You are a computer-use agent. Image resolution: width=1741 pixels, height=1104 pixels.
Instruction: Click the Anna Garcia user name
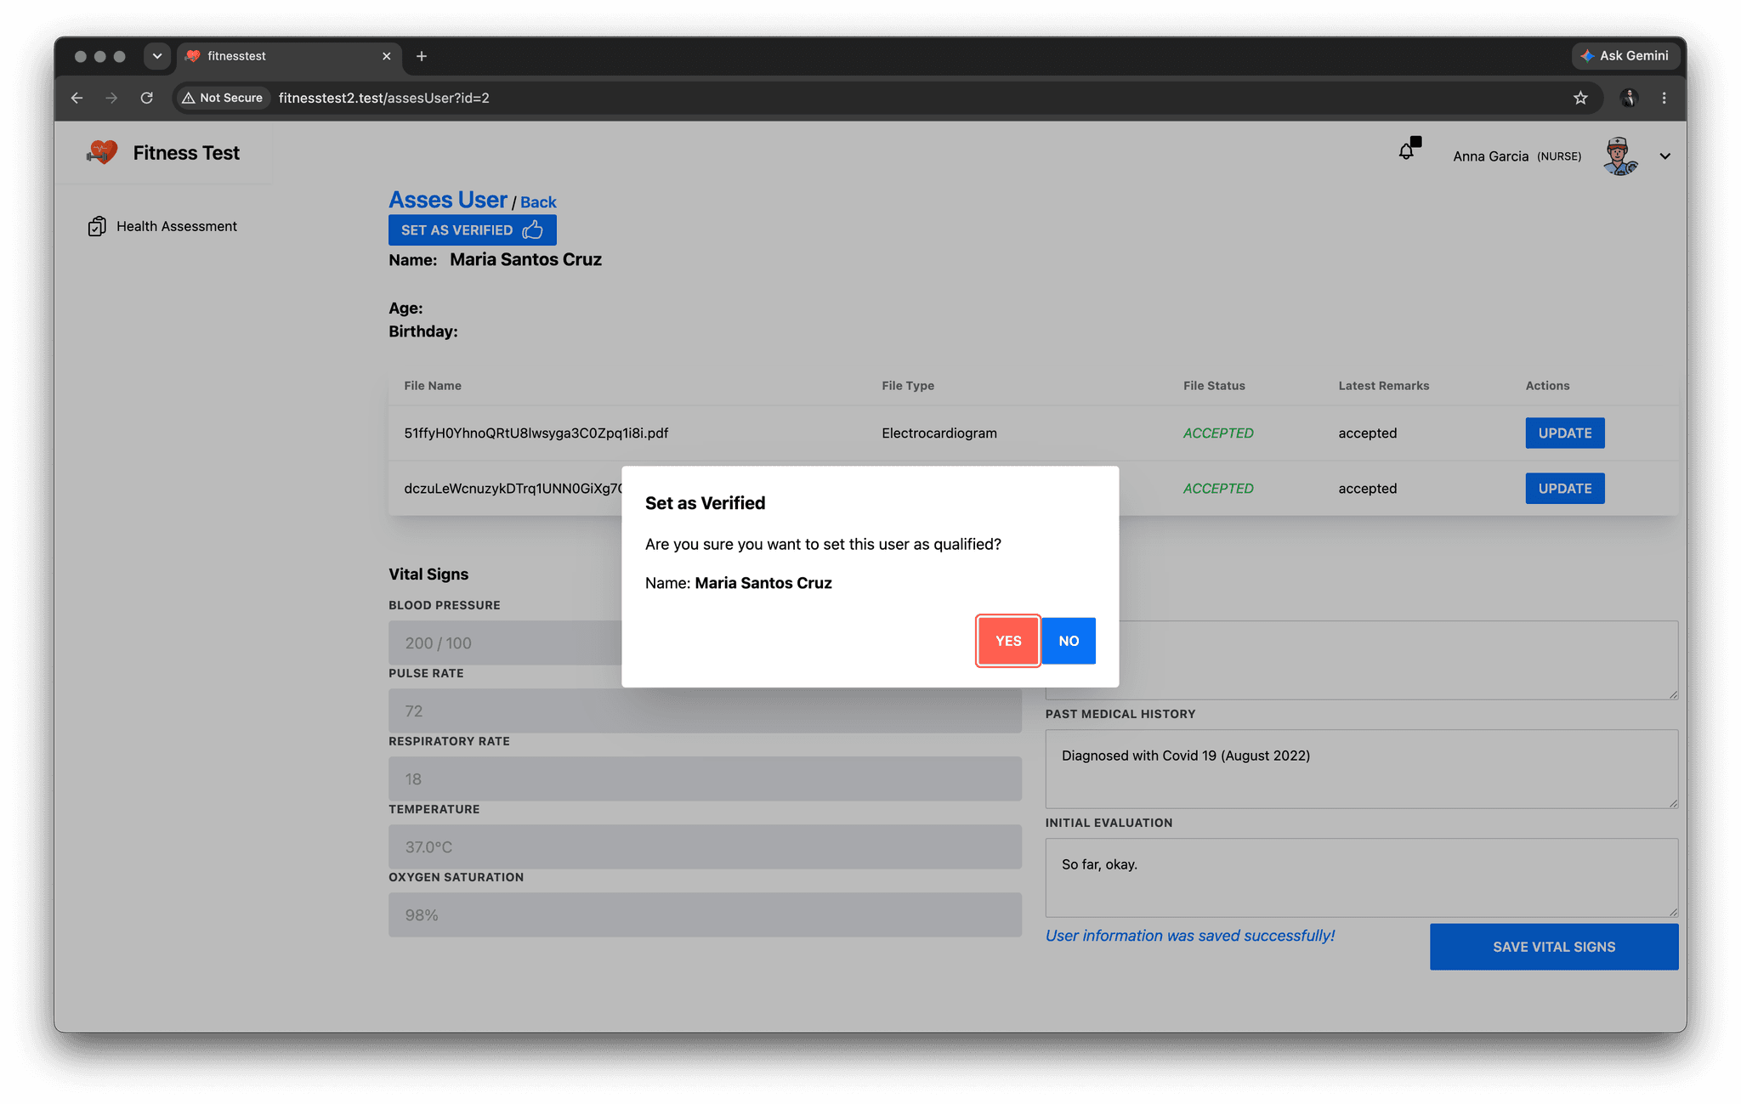(x=1490, y=156)
